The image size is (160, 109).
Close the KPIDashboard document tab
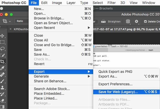pos(10,29)
